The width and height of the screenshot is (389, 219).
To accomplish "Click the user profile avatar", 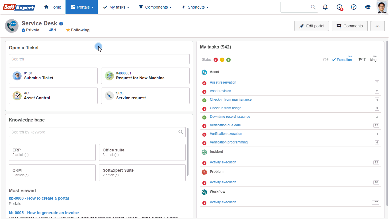I will (x=382, y=7).
